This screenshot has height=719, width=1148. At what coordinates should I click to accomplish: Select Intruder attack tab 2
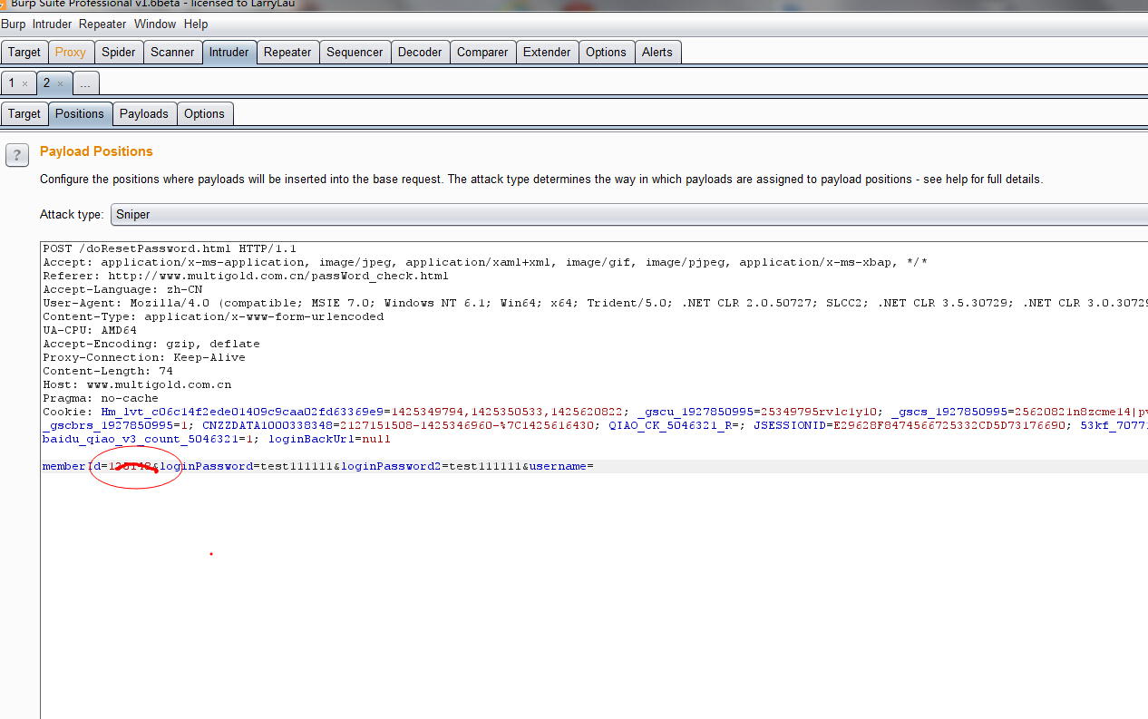[47, 83]
